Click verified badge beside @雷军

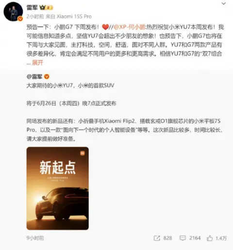47,77
